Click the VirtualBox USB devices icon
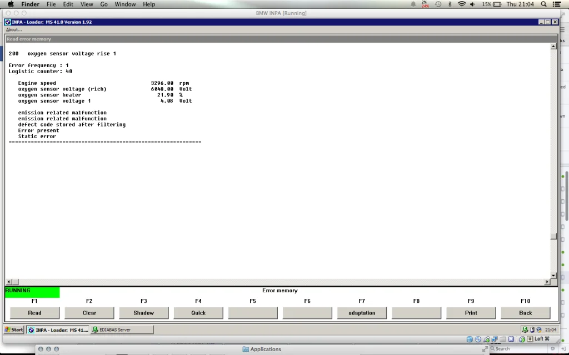Image resolution: width=569 pixels, height=355 pixels. pos(487,339)
